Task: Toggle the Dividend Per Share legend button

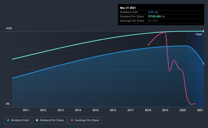Action: point(50,120)
